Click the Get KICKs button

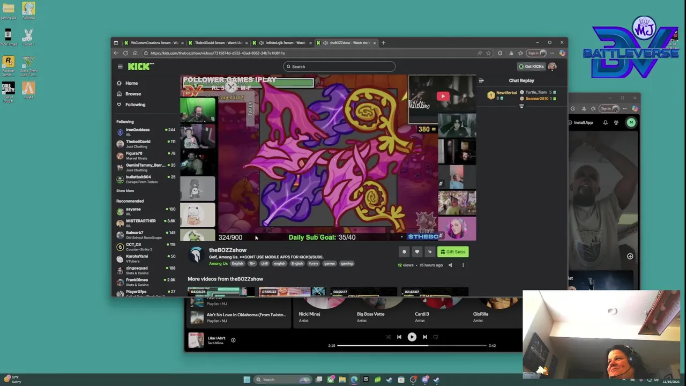click(531, 66)
